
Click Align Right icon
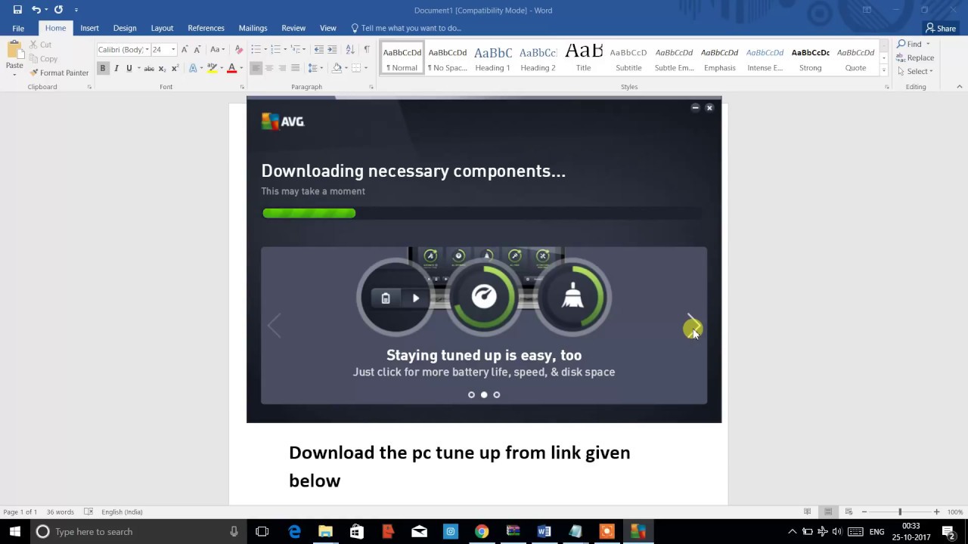point(282,68)
